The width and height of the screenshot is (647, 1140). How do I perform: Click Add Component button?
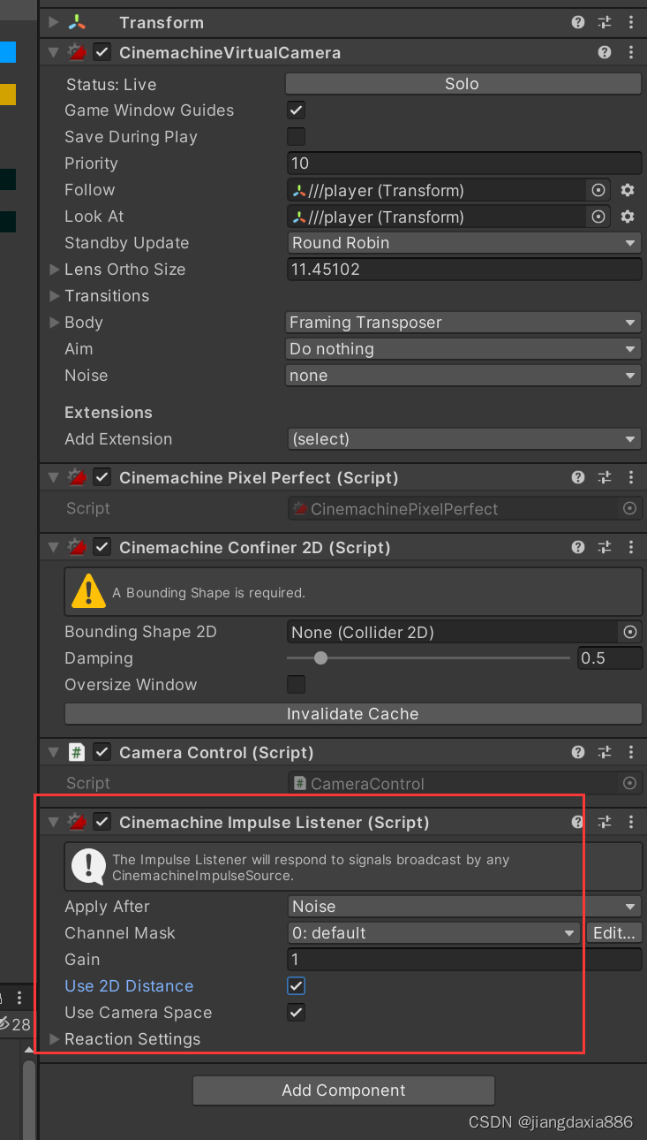point(344,1091)
